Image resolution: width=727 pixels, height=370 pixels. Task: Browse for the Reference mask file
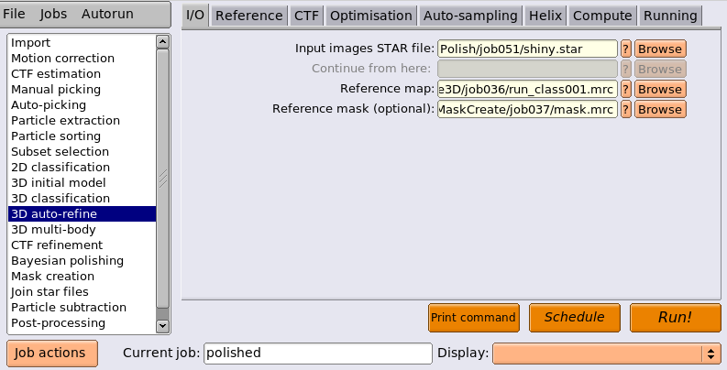[660, 109]
